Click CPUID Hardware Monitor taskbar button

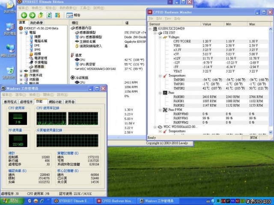pyautogui.click(x=116, y=201)
